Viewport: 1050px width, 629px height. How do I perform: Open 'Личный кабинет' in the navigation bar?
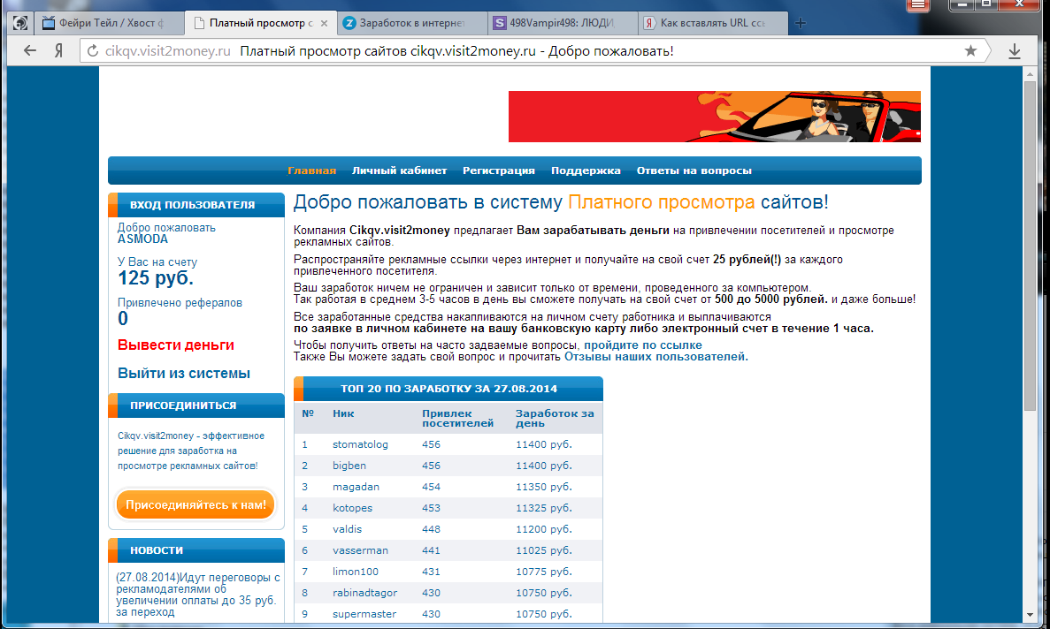(x=399, y=171)
